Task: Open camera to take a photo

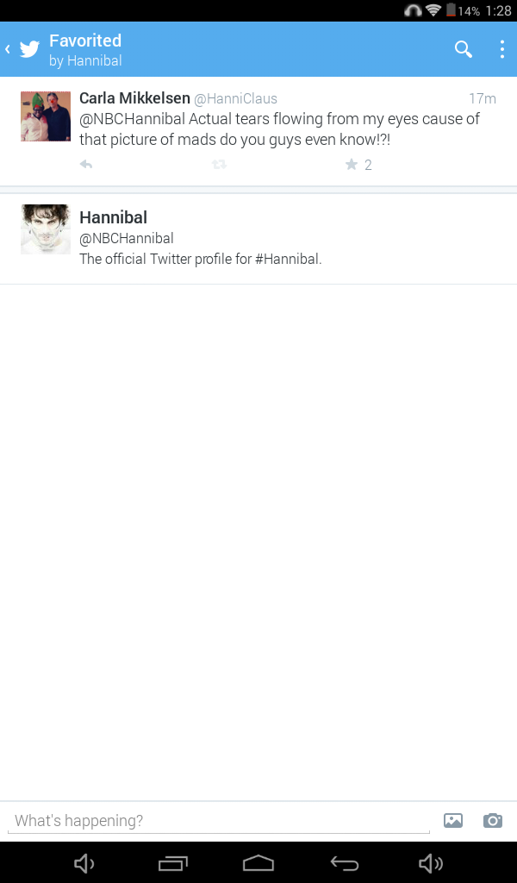Action: tap(493, 821)
